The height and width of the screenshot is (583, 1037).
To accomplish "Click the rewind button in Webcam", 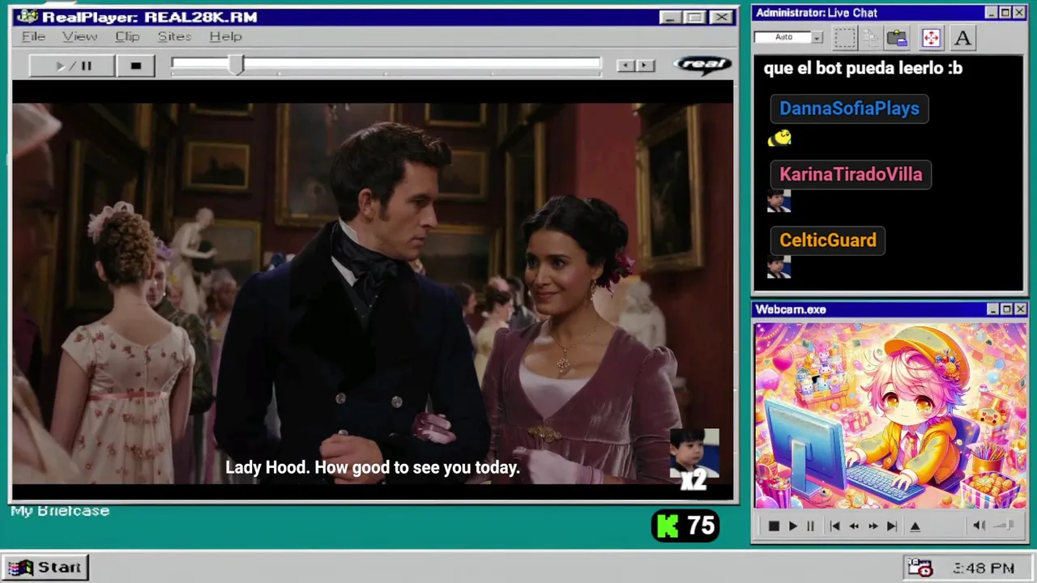I will coord(854,526).
